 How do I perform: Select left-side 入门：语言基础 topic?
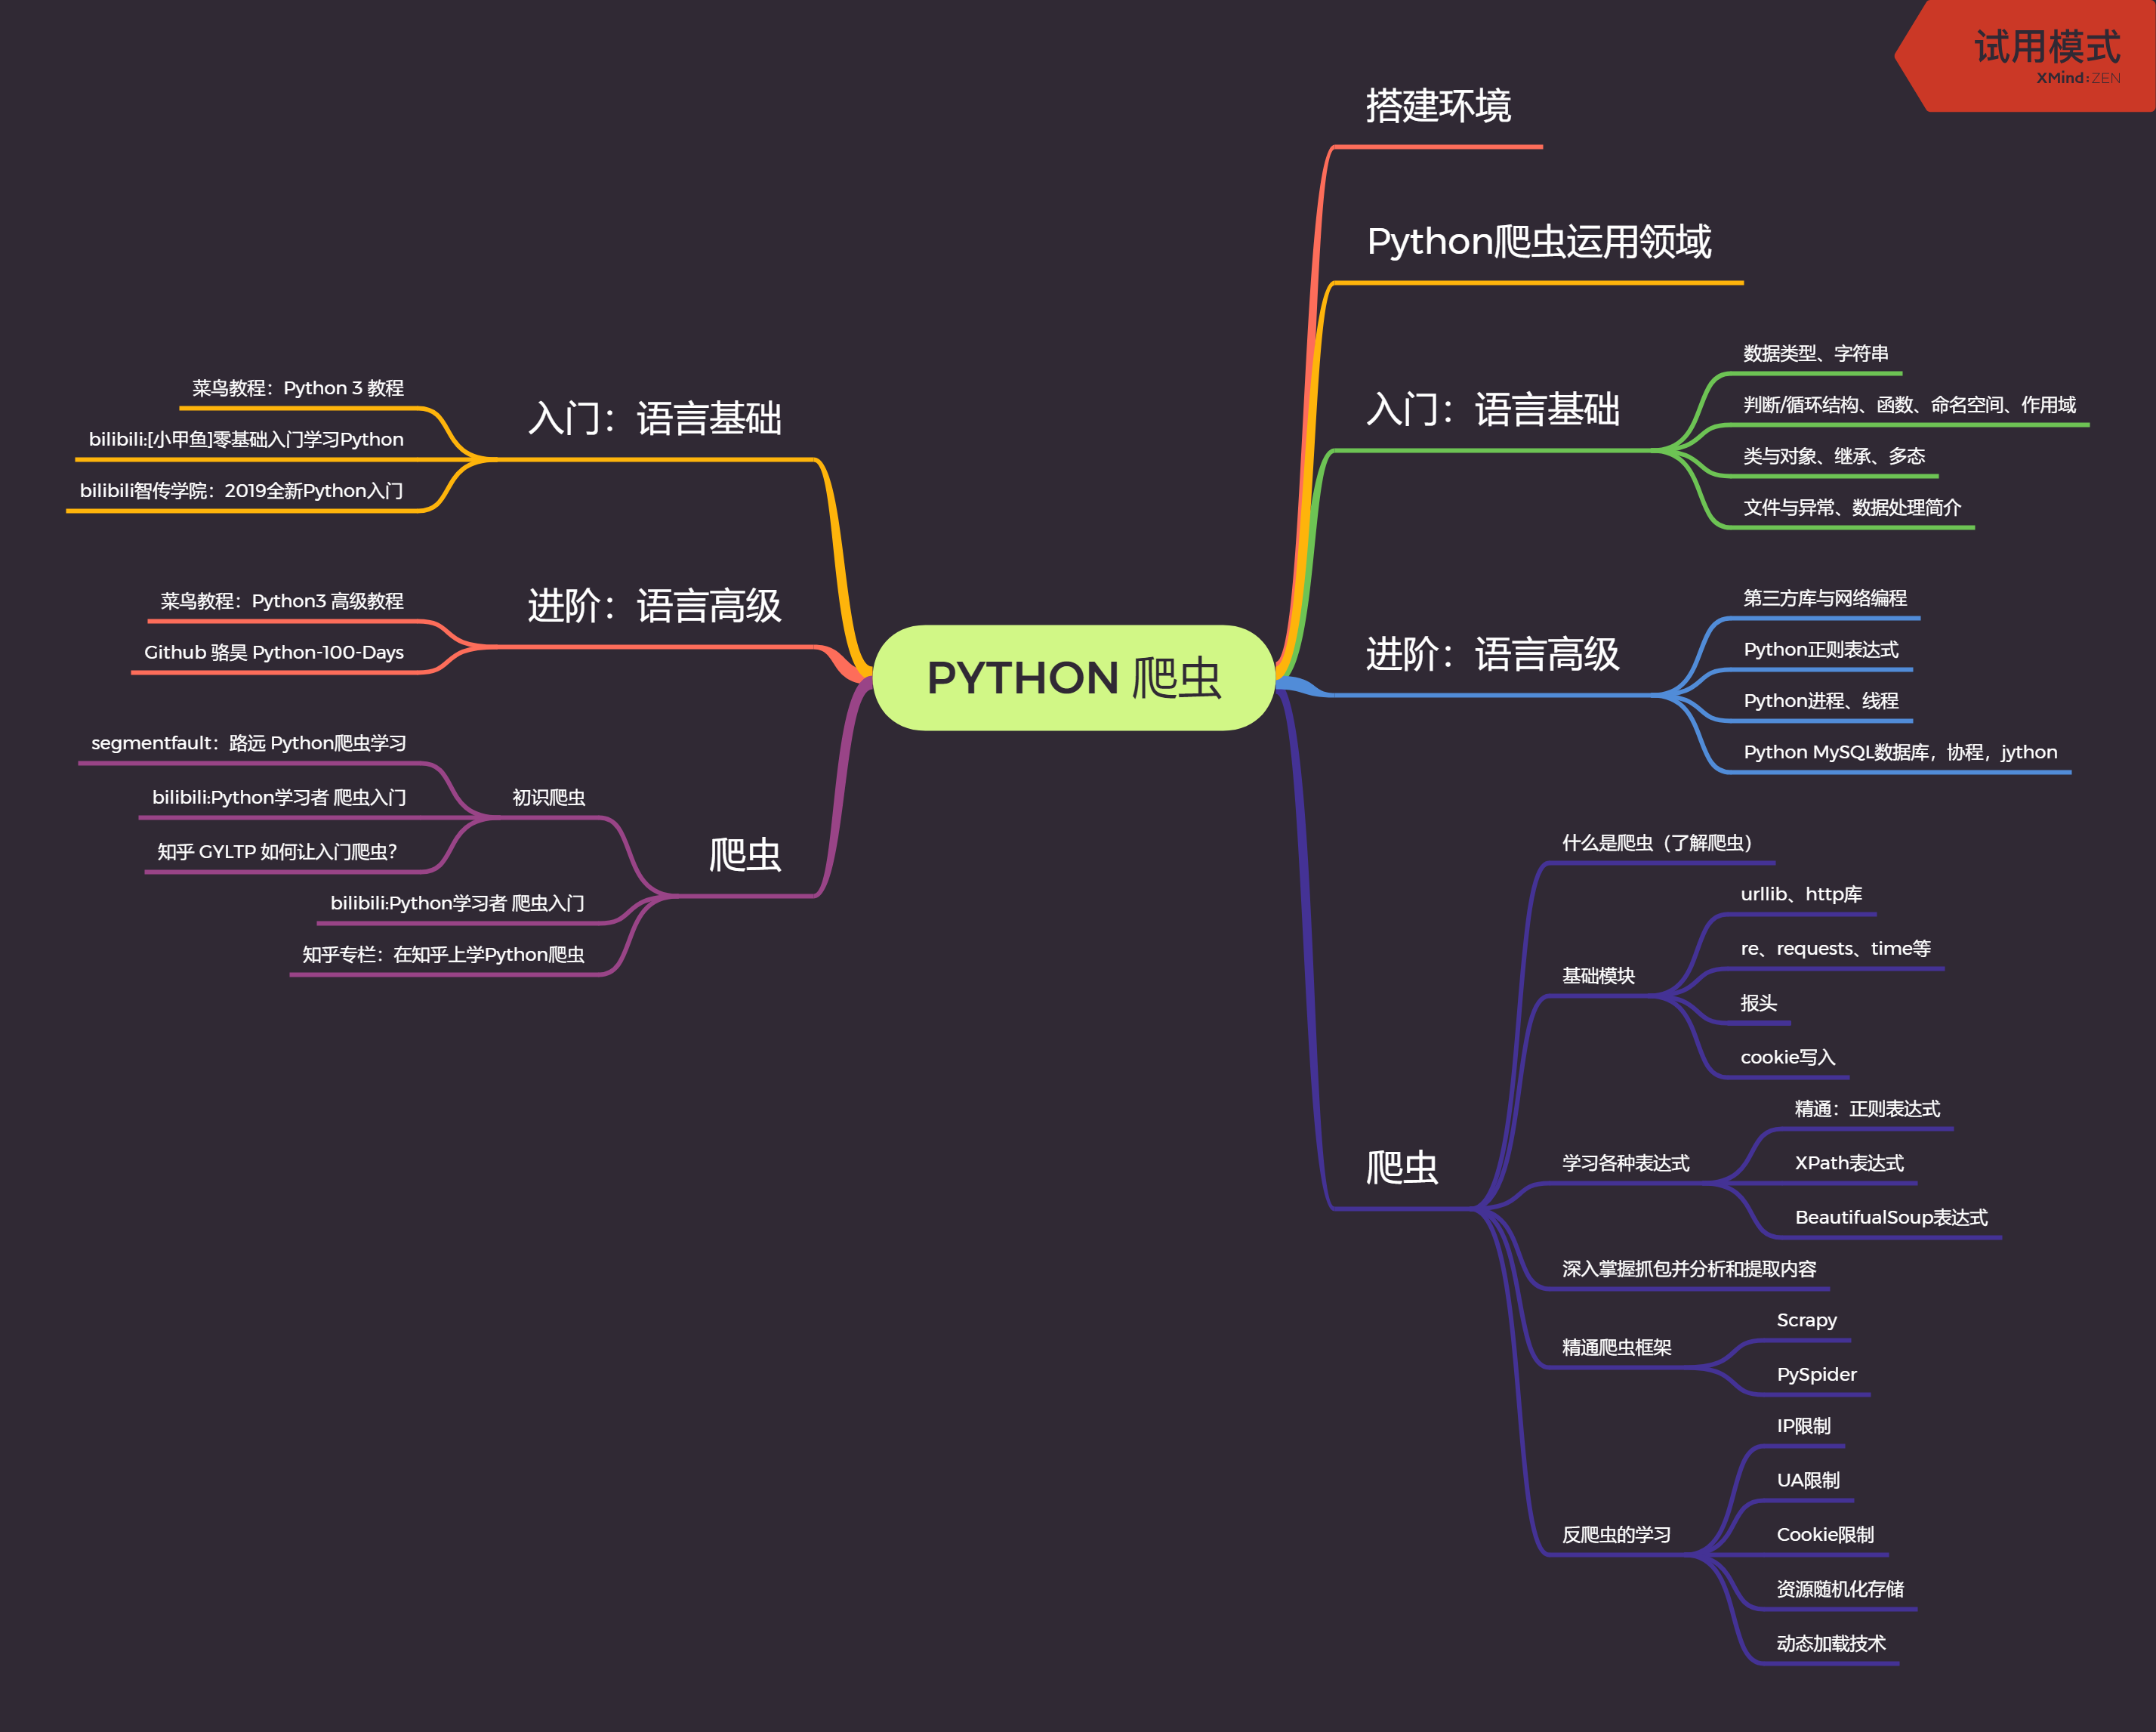coord(655,419)
